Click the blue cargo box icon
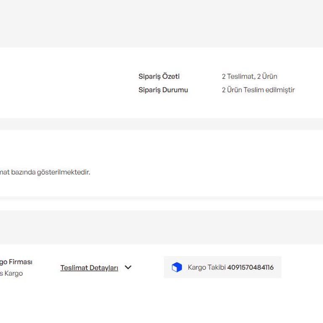This screenshot has height=323, width=323. (177, 267)
